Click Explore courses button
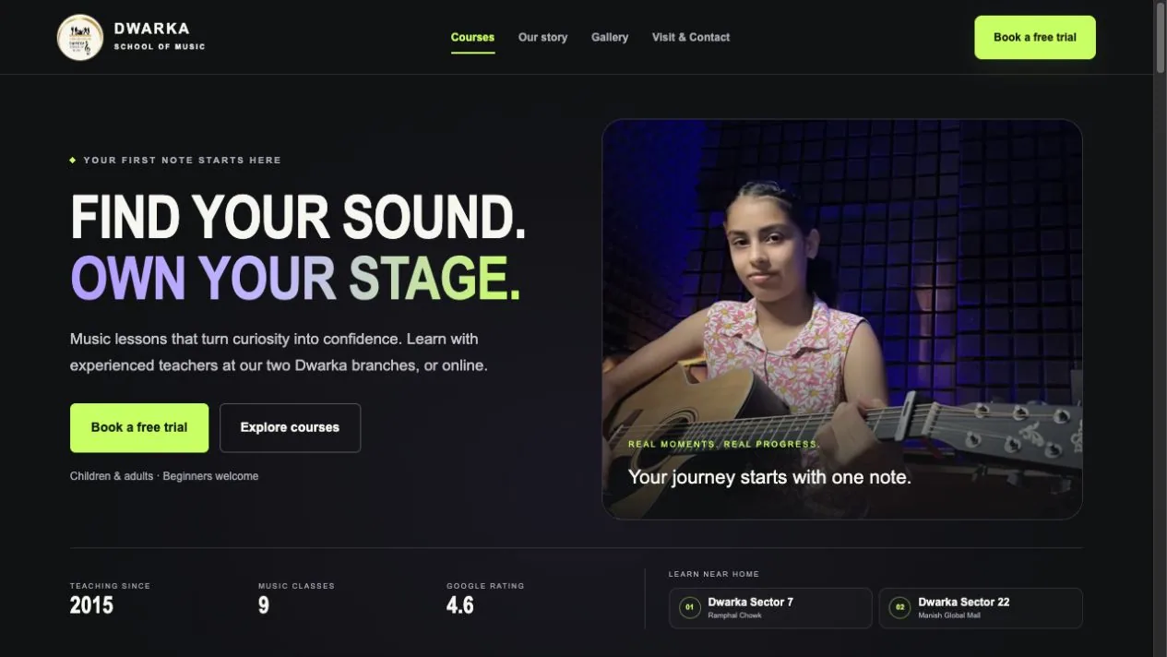Viewport: 1167px width, 657px height. tap(290, 428)
